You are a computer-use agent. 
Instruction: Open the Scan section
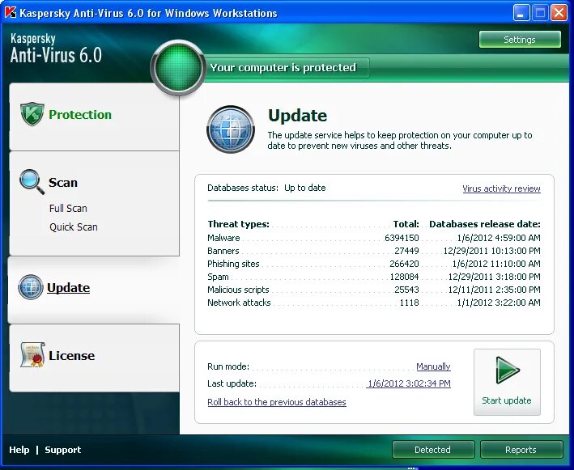click(x=63, y=182)
